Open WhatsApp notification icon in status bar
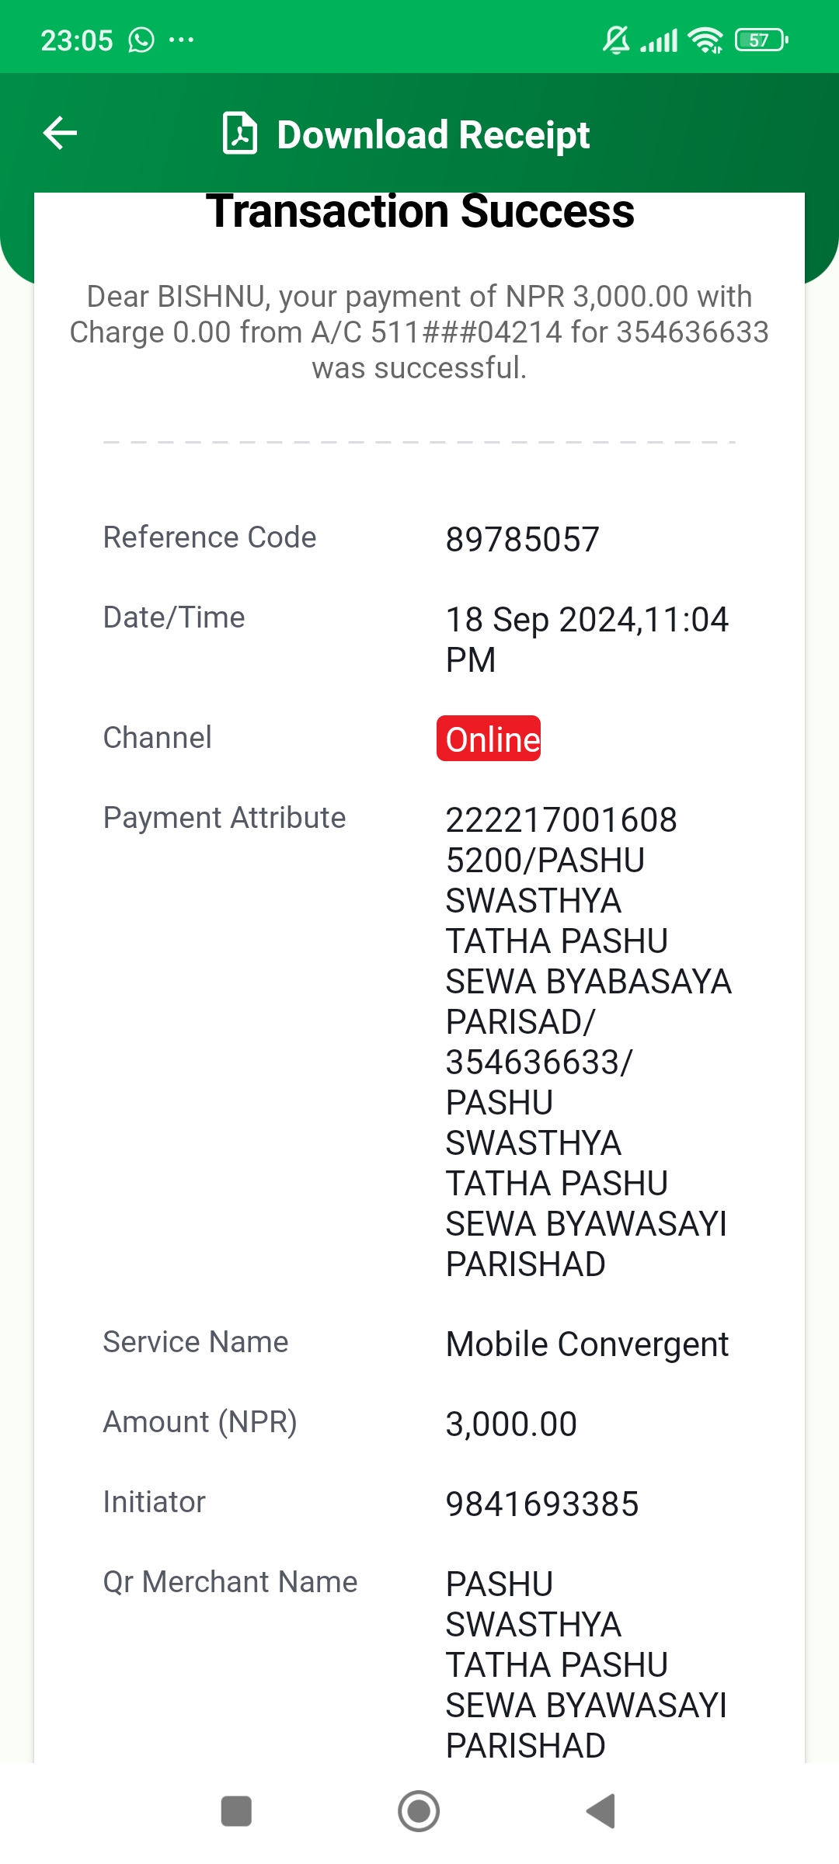The height and width of the screenshot is (1864, 839). [x=141, y=40]
